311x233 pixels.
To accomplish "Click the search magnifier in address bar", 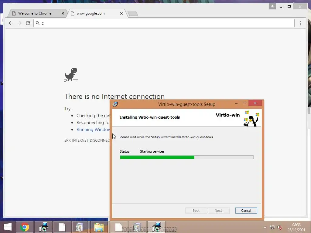I will click(37, 23).
